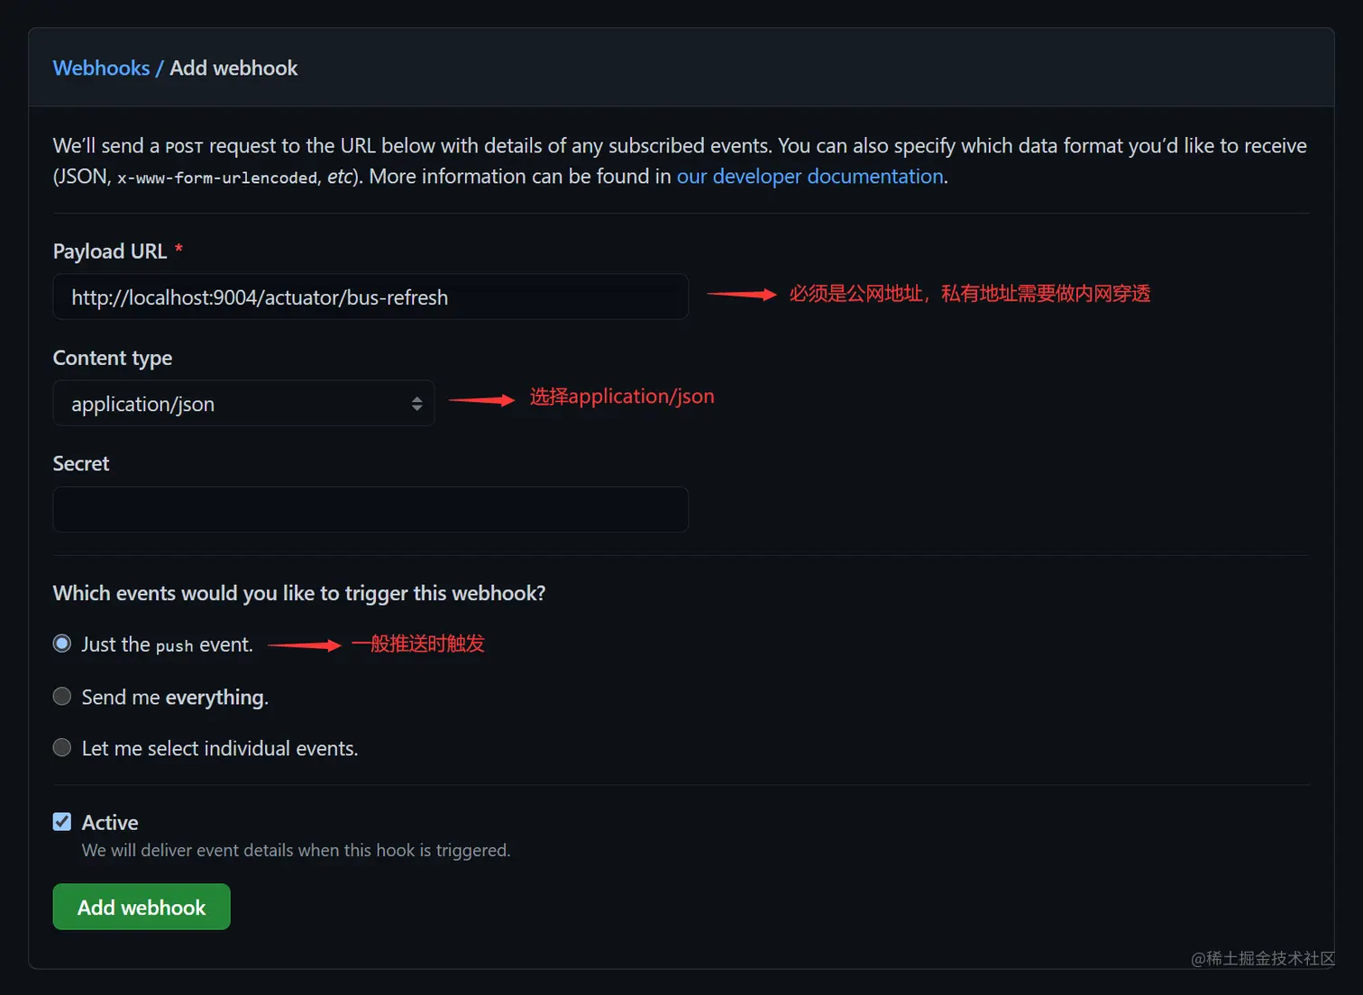Choose Let me select individual events
This screenshot has width=1363, height=995.
pyautogui.click(x=62, y=747)
